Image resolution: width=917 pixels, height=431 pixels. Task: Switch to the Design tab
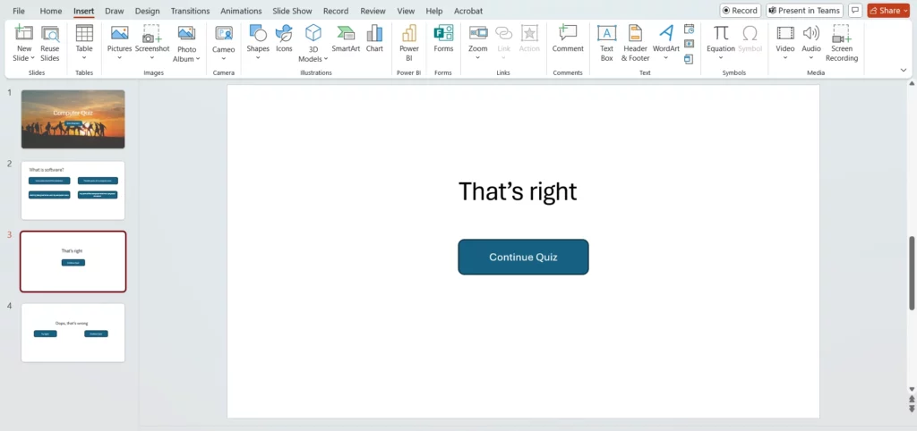(x=147, y=11)
